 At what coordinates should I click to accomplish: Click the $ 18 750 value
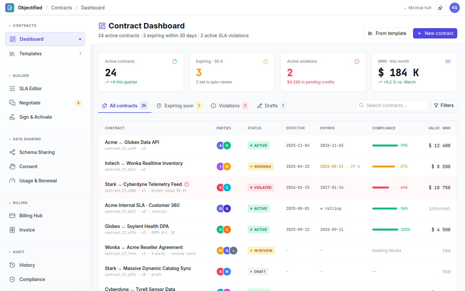click(439, 188)
